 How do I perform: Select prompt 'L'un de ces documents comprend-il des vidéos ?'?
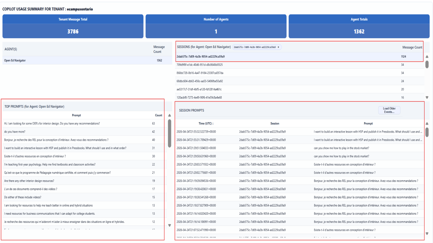click(85, 189)
